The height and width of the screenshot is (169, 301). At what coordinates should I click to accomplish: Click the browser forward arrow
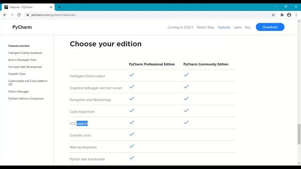12,15
